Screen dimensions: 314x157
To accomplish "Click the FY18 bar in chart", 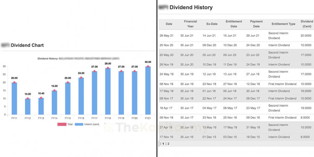I will 108,91.
